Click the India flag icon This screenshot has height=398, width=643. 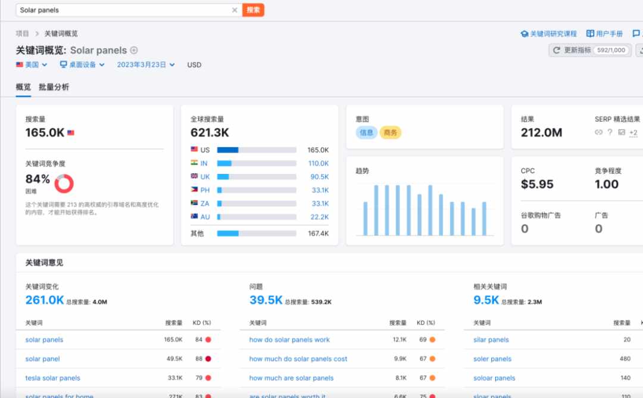[x=194, y=163]
